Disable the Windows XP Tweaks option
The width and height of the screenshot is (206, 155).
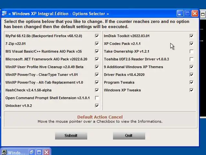click(192, 90)
